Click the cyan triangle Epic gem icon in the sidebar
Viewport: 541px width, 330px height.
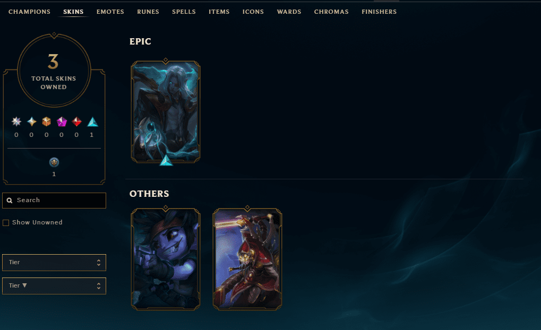click(x=92, y=122)
